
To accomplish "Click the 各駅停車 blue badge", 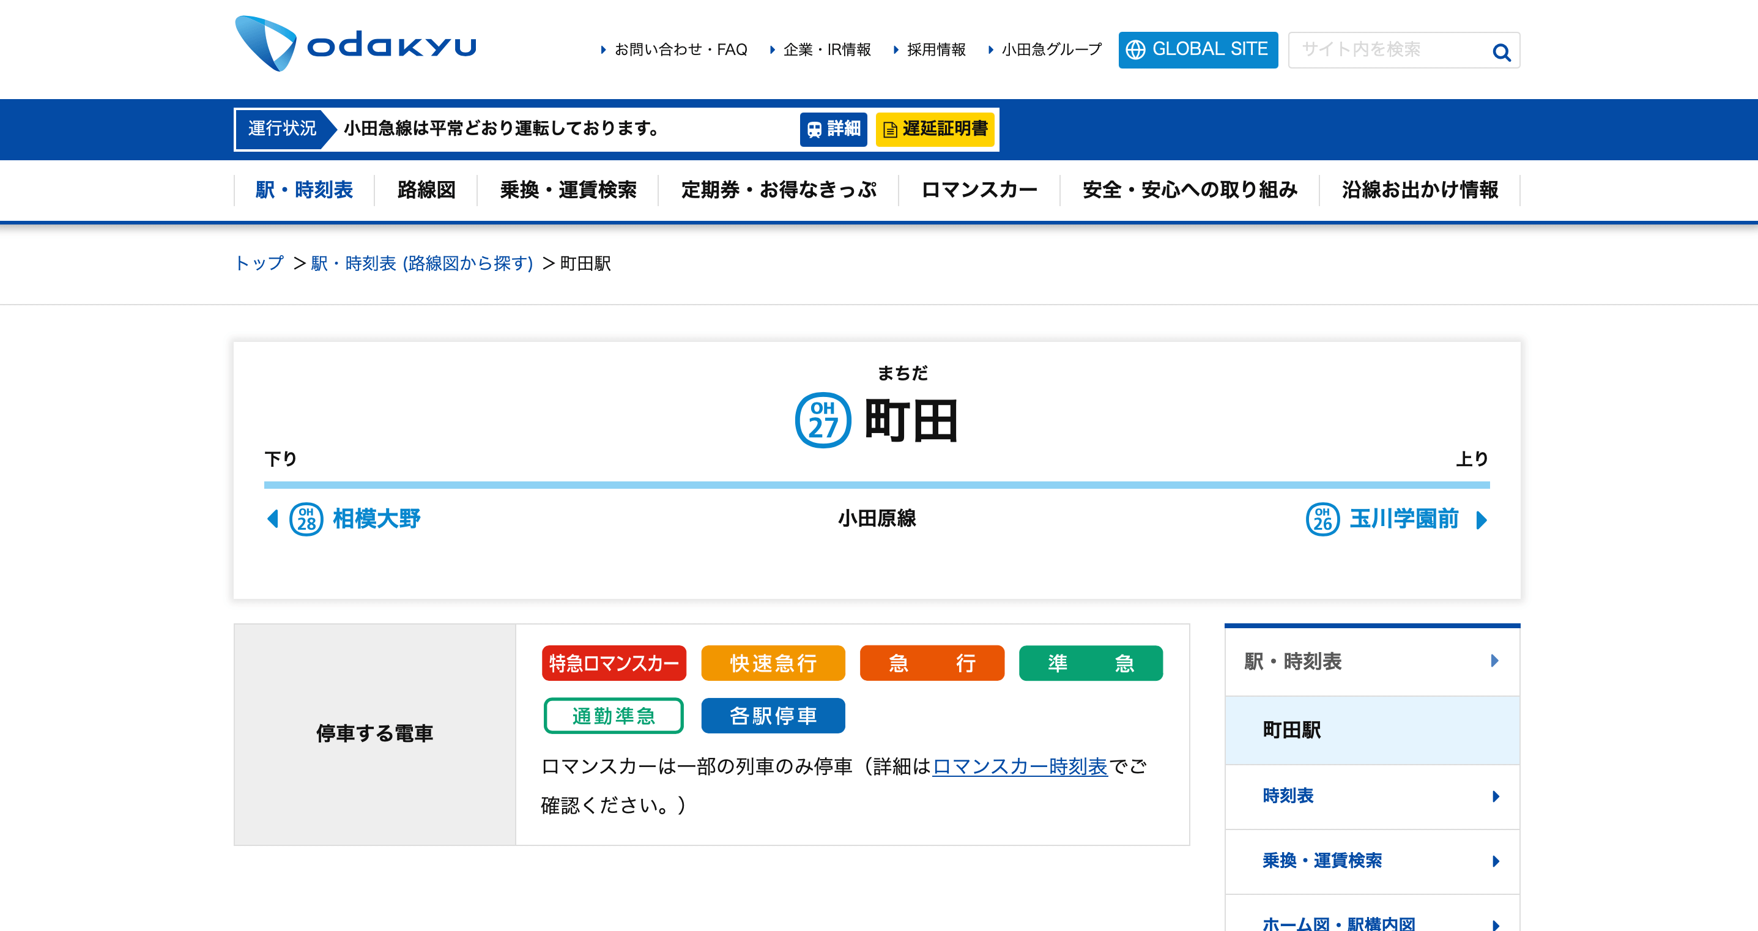I will pyautogui.click(x=773, y=715).
